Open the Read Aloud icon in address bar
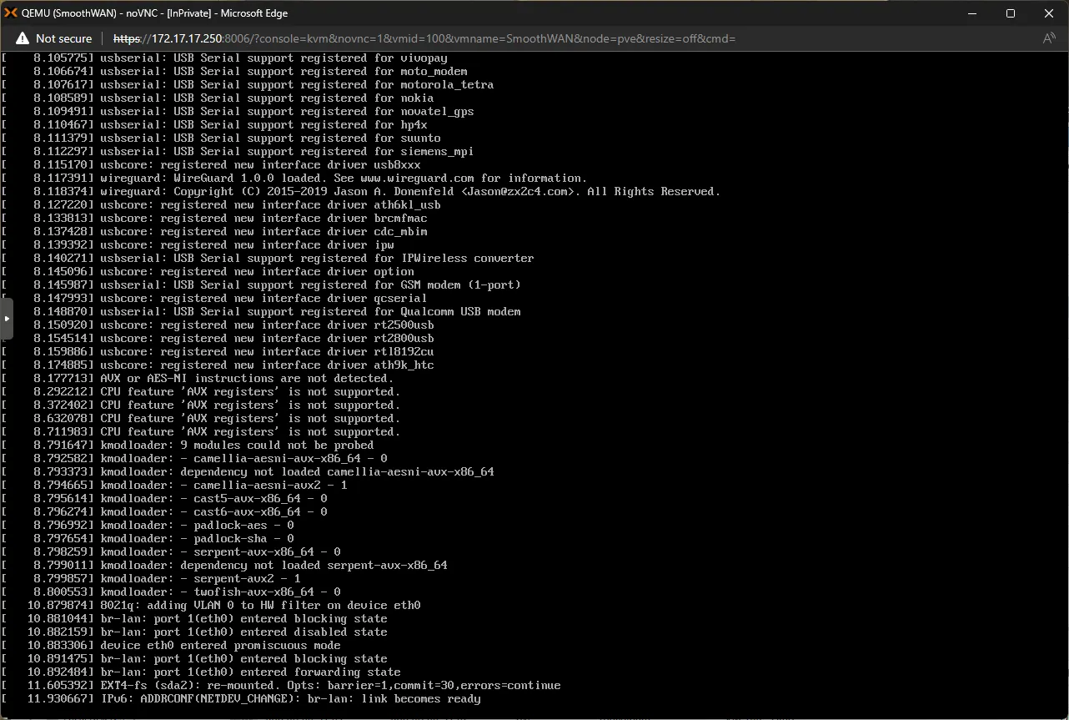Screen dimensions: 1069x720 1049,38
